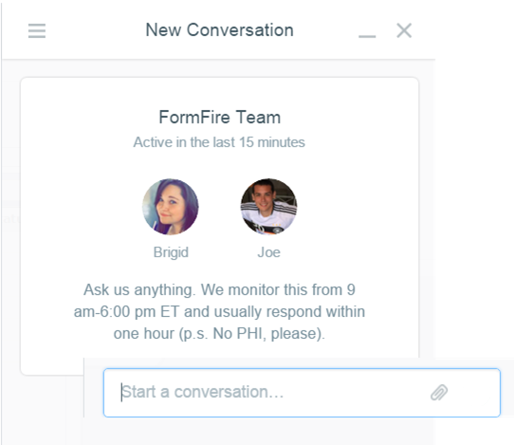Screen dimensions: 514x445
Task: Click the Active in the last 15 minutes status
Action: (x=219, y=142)
